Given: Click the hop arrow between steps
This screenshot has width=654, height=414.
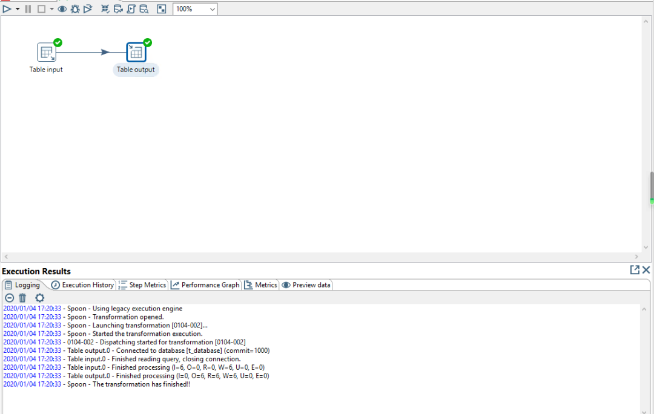Looking at the screenshot, I should (x=105, y=52).
